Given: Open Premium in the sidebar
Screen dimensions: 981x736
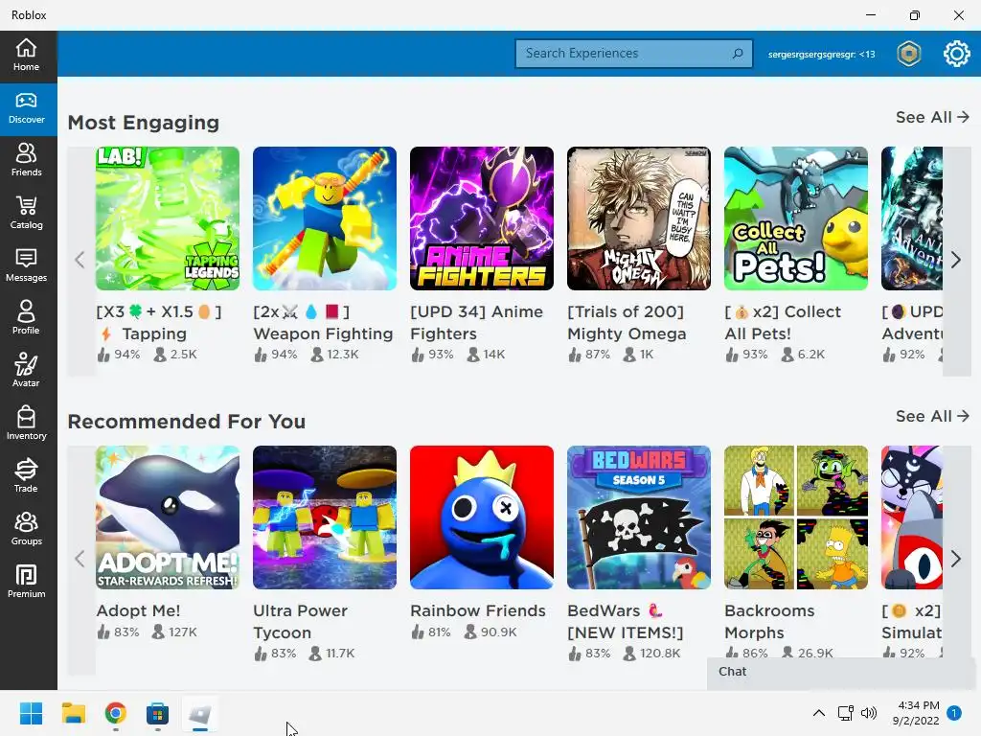Looking at the screenshot, I should 26,582.
